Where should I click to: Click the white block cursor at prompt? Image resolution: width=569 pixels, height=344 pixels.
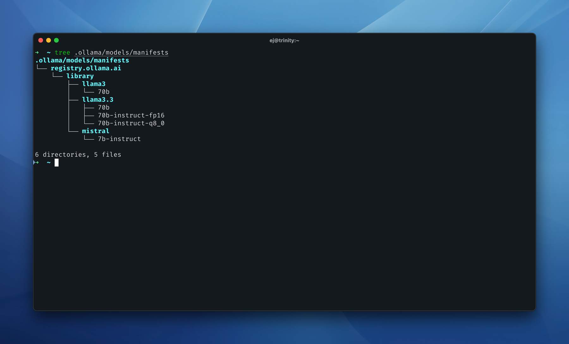57,163
